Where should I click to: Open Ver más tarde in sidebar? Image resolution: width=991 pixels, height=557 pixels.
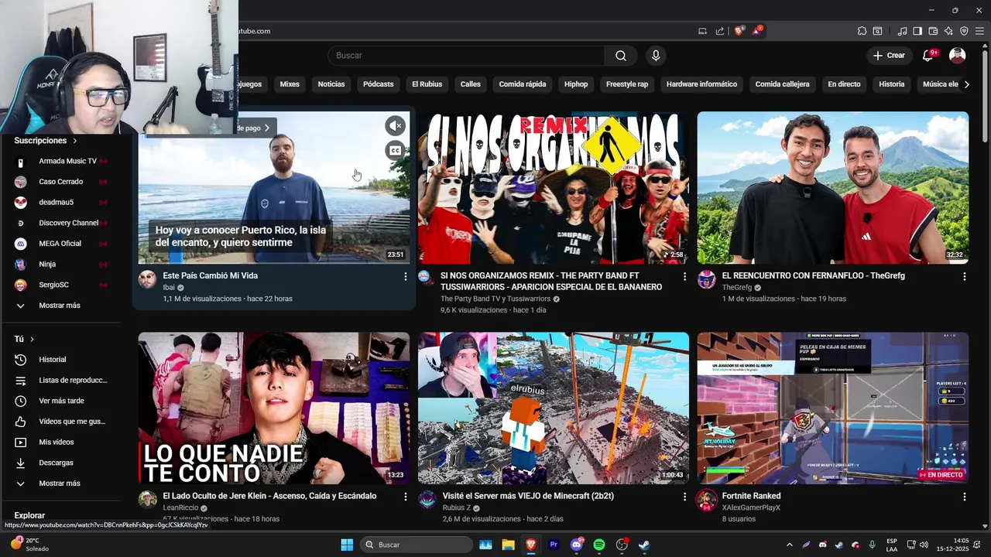pos(62,401)
